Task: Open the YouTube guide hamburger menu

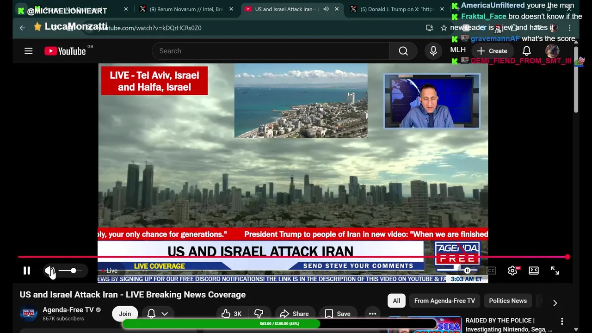Action: coord(29,51)
